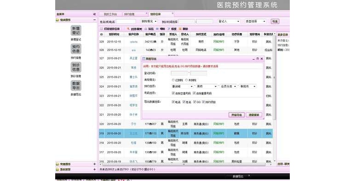
Task: Sort by the 客户名称 column header
Action: 133,34
